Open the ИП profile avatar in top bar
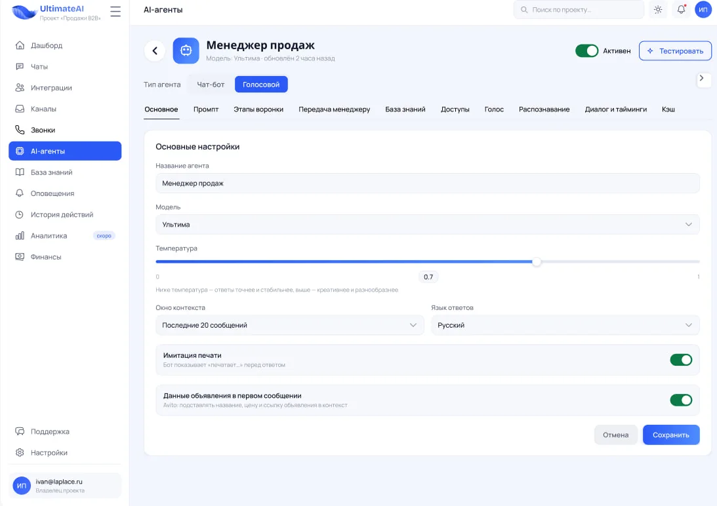The image size is (717, 506). [703, 10]
